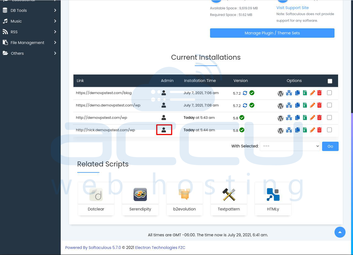Click update arrows icon for demo.demovpstest.com/wp
Image resolution: width=353 pixels, height=255 pixels.
coord(245,105)
